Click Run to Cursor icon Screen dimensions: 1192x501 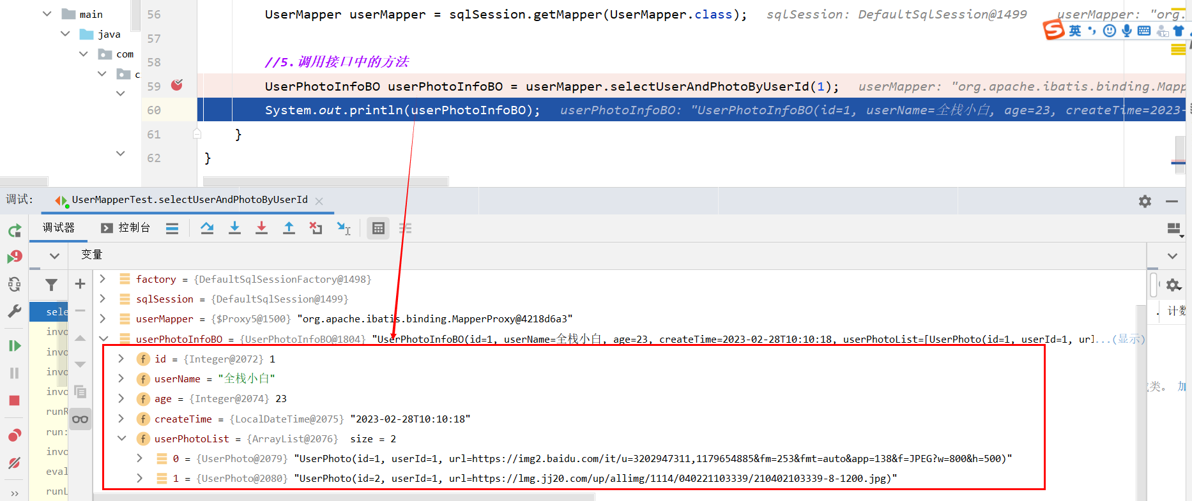(x=344, y=228)
